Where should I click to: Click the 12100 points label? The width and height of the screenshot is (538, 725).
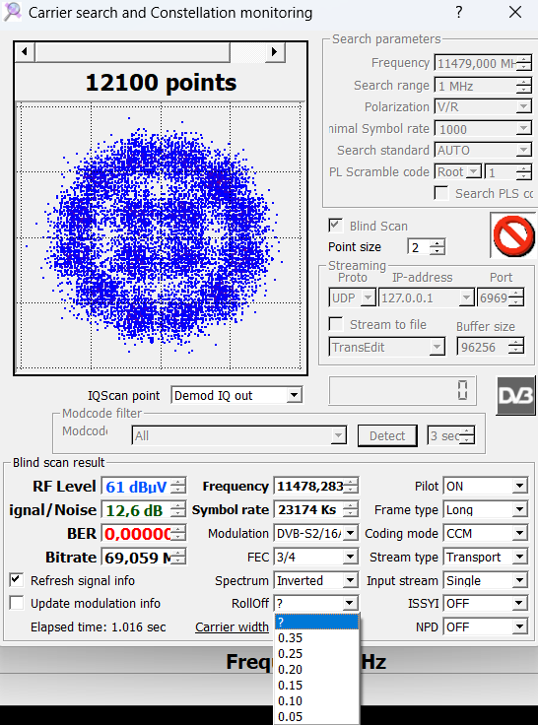click(161, 83)
